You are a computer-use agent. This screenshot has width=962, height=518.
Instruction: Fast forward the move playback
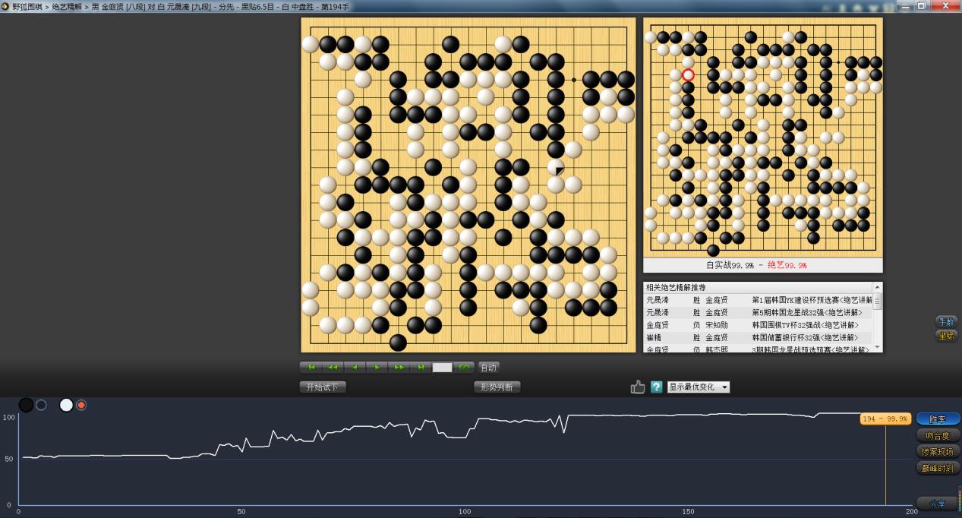pos(399,367)
